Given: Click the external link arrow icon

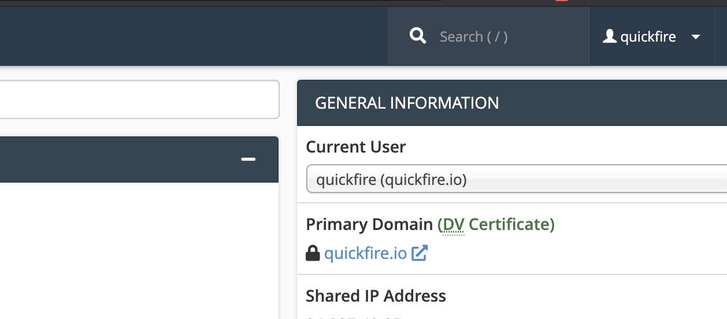Looking at the screenshot, I should [420, 253].
